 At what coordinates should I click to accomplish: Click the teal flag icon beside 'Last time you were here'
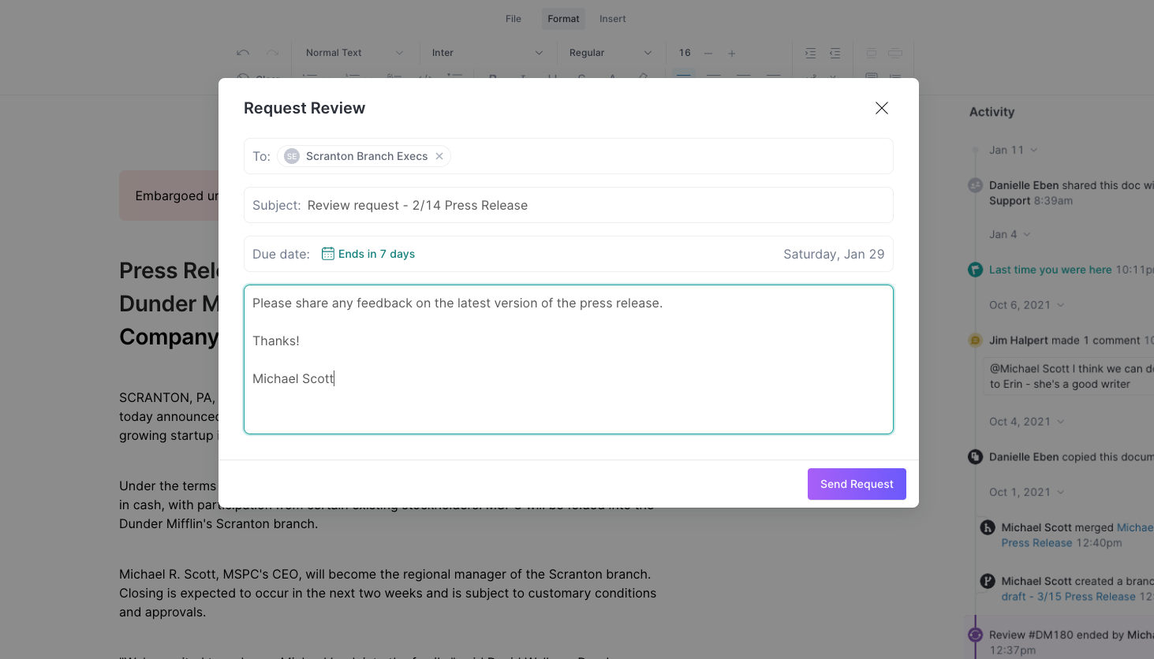click(x=975, y=270)
